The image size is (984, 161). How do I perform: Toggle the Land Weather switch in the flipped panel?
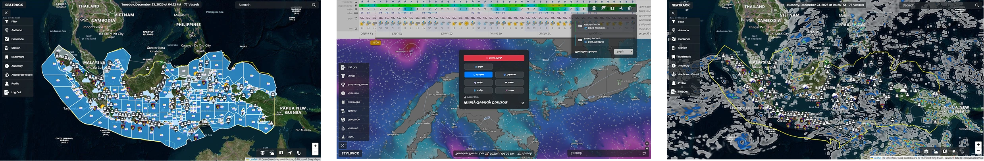(x=580, y=26)
